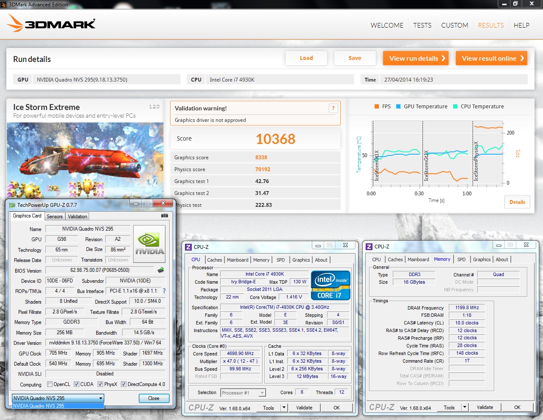Click OK in CPU-Z Memory window

517,407
